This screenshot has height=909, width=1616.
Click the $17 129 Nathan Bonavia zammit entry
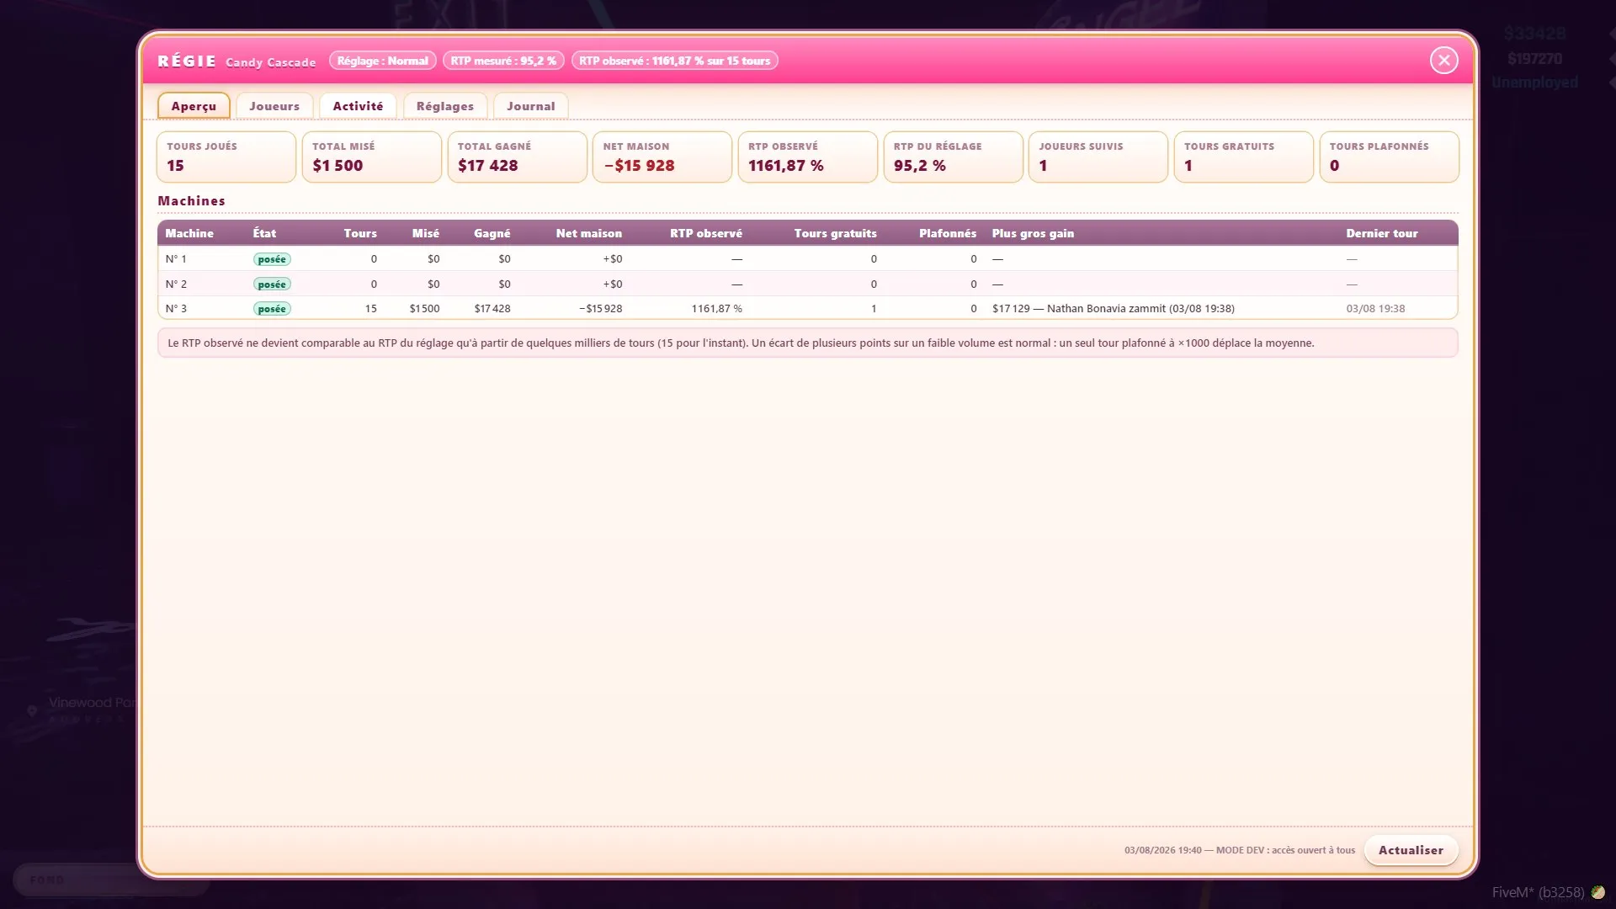pyautogui.click(x=1113, y=308)
